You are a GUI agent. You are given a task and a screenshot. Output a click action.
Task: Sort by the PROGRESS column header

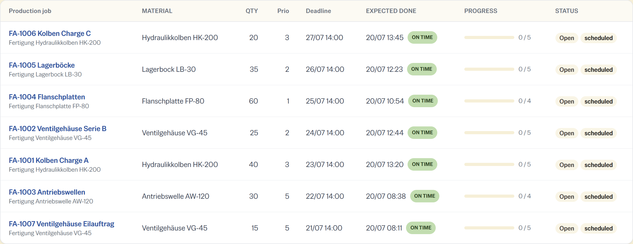pos(481,11)
